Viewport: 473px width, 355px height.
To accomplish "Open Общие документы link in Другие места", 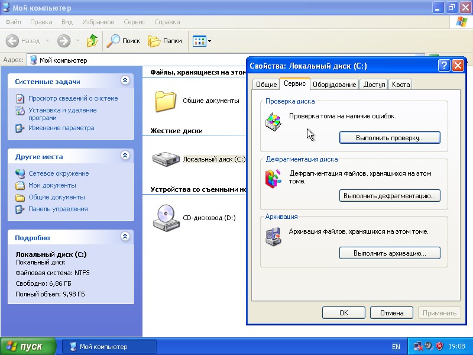I will [x=57, y=197].
